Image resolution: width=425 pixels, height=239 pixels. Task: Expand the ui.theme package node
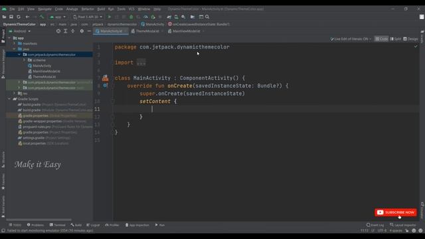pyautogui.click(x=24, y=60)
